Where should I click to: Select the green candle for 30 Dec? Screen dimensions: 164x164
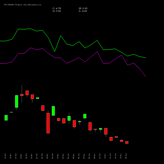[x=53, y=111]
